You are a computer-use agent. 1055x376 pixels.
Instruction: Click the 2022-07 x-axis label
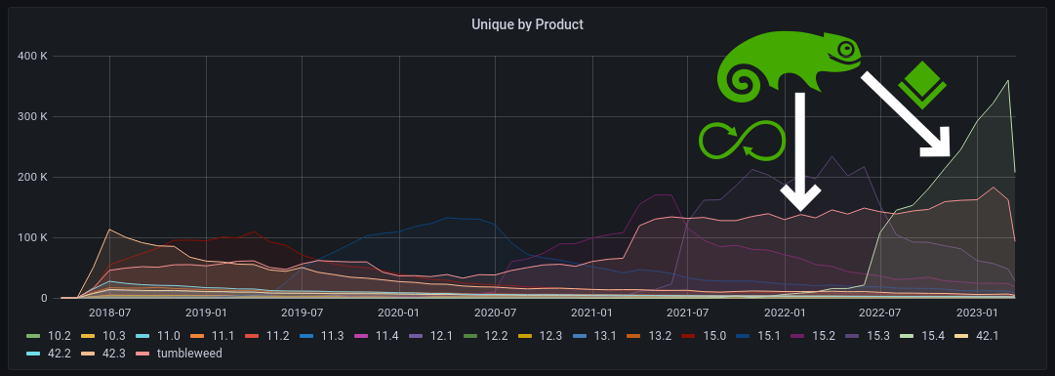880,313
